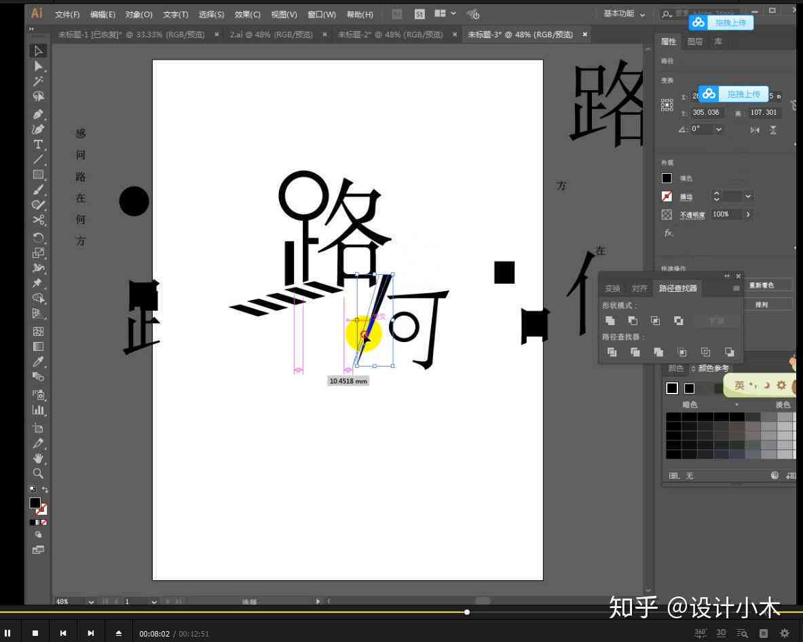Open the 窗口(W) menu
803x642 pixels.
322,14
